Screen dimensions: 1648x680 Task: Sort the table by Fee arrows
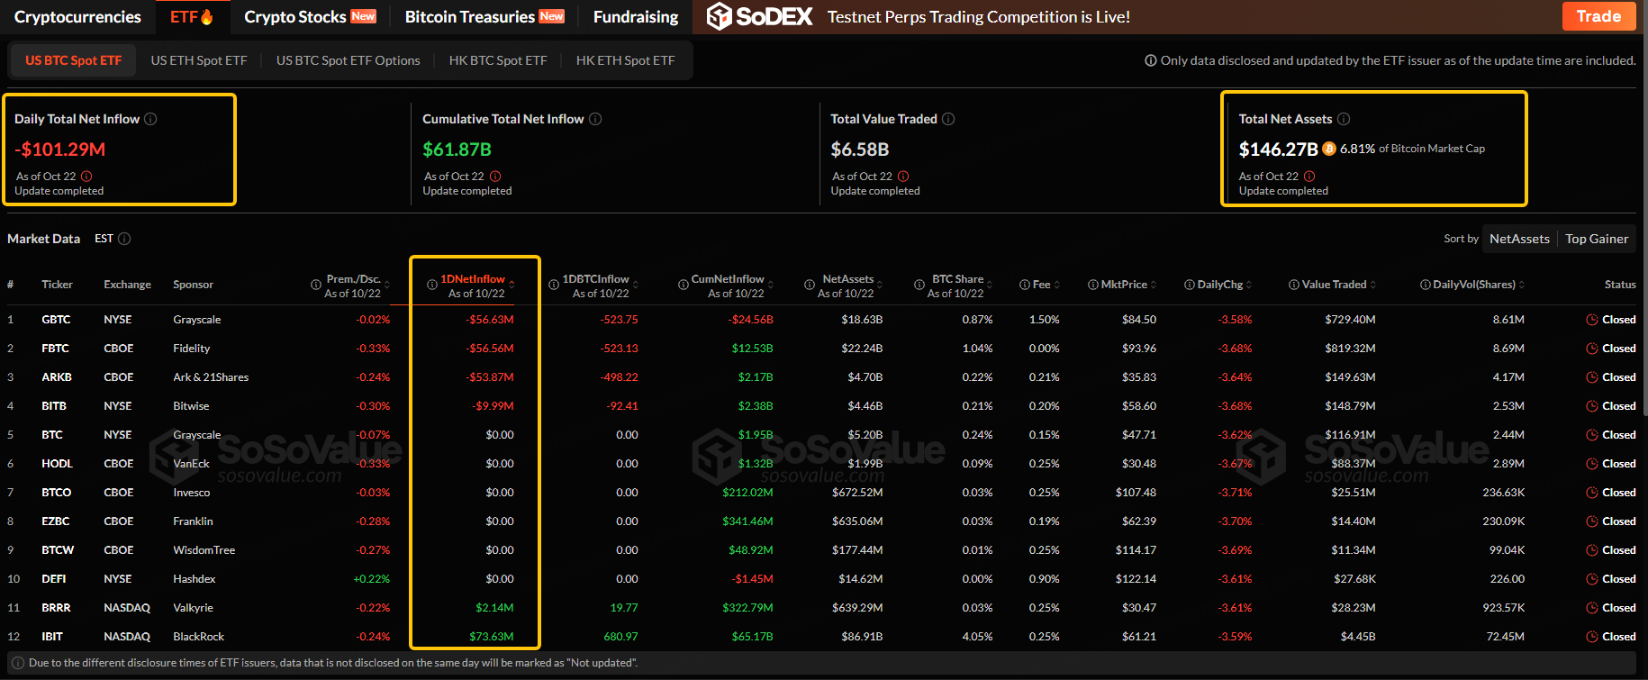coord(1057,285)
